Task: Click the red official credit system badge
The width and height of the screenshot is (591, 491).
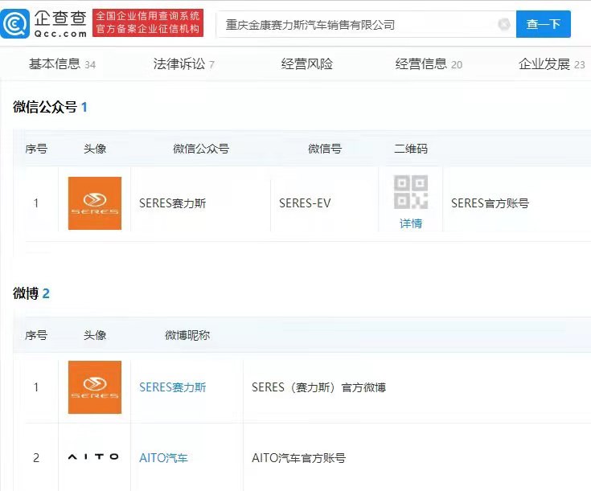Action: click(x=148, y=23)
